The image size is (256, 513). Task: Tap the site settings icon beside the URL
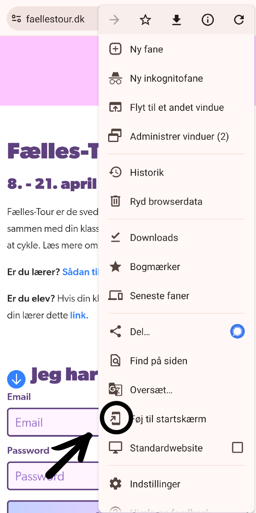(16, 19)
